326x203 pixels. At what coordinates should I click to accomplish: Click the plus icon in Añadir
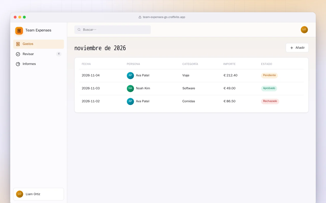coord(292,48)
